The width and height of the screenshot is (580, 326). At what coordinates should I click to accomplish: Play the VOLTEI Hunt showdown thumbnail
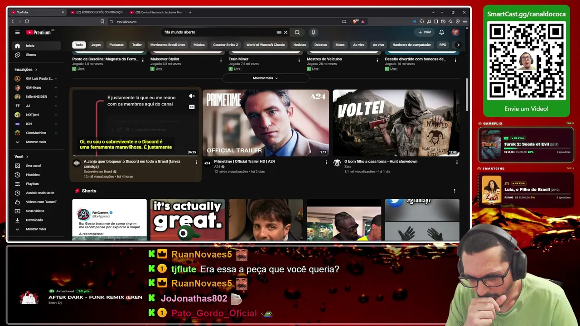pos(396,123)
